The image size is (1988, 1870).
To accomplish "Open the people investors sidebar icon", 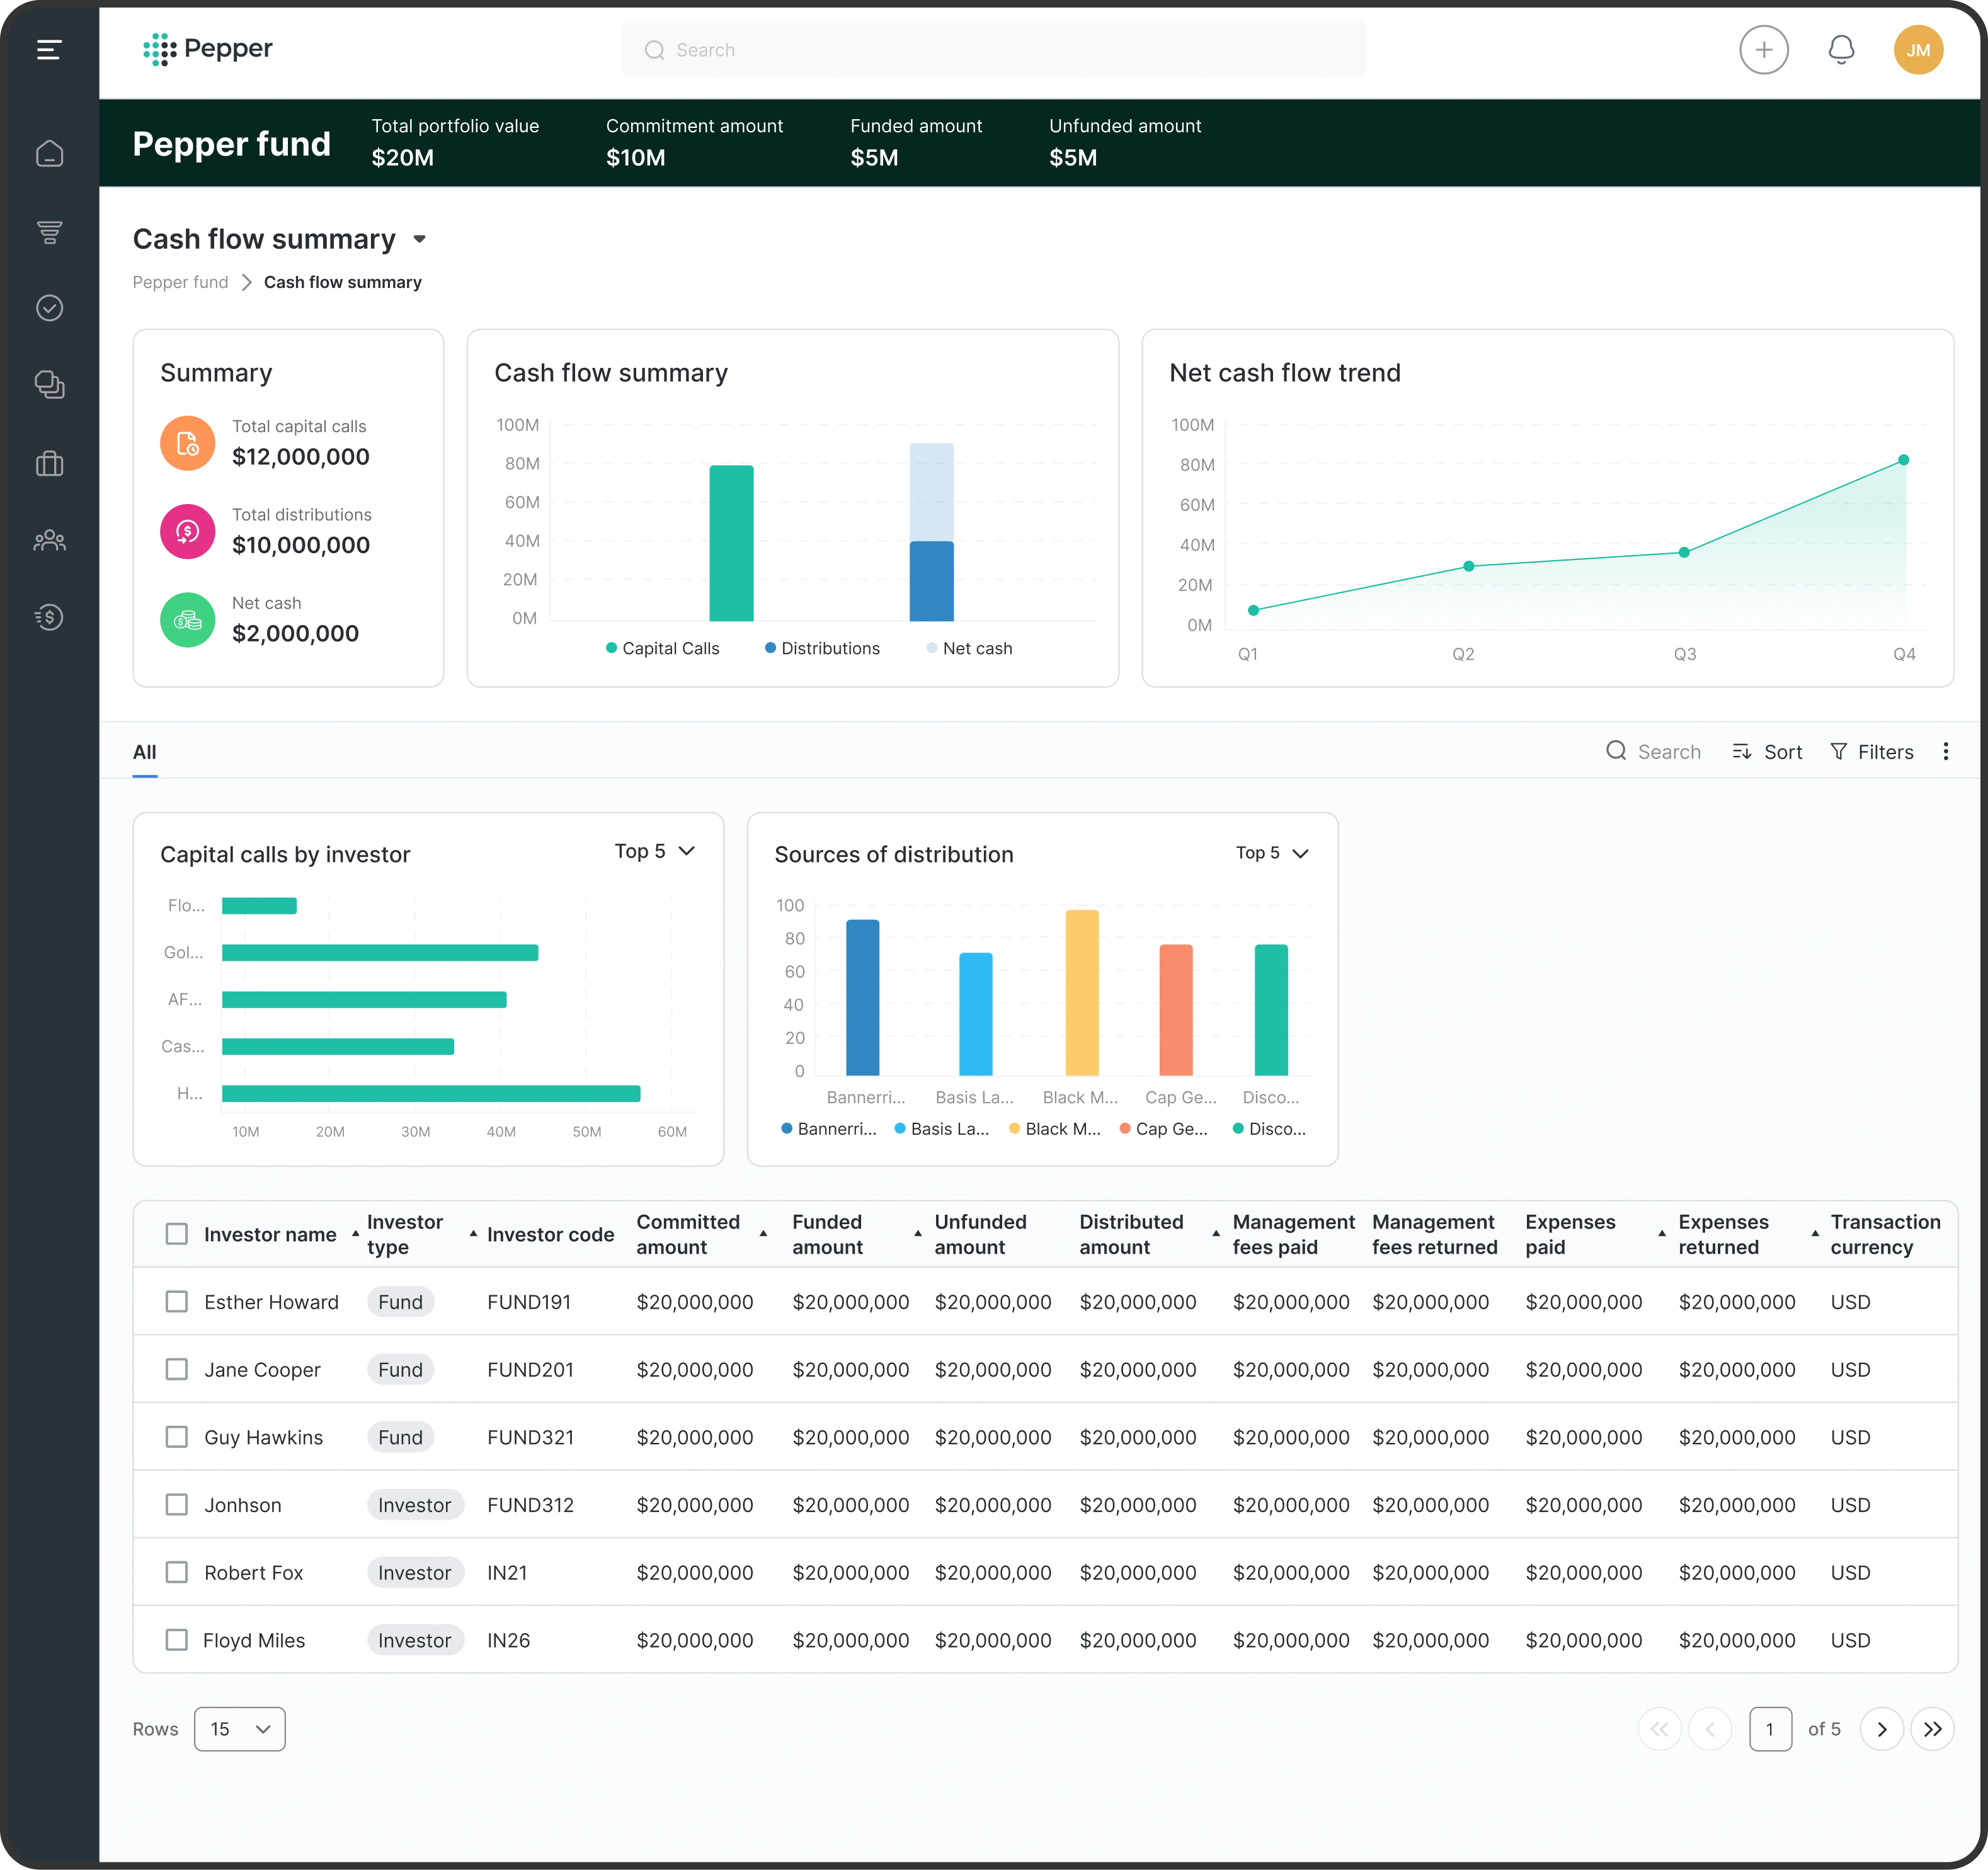I will coord(49,540).
